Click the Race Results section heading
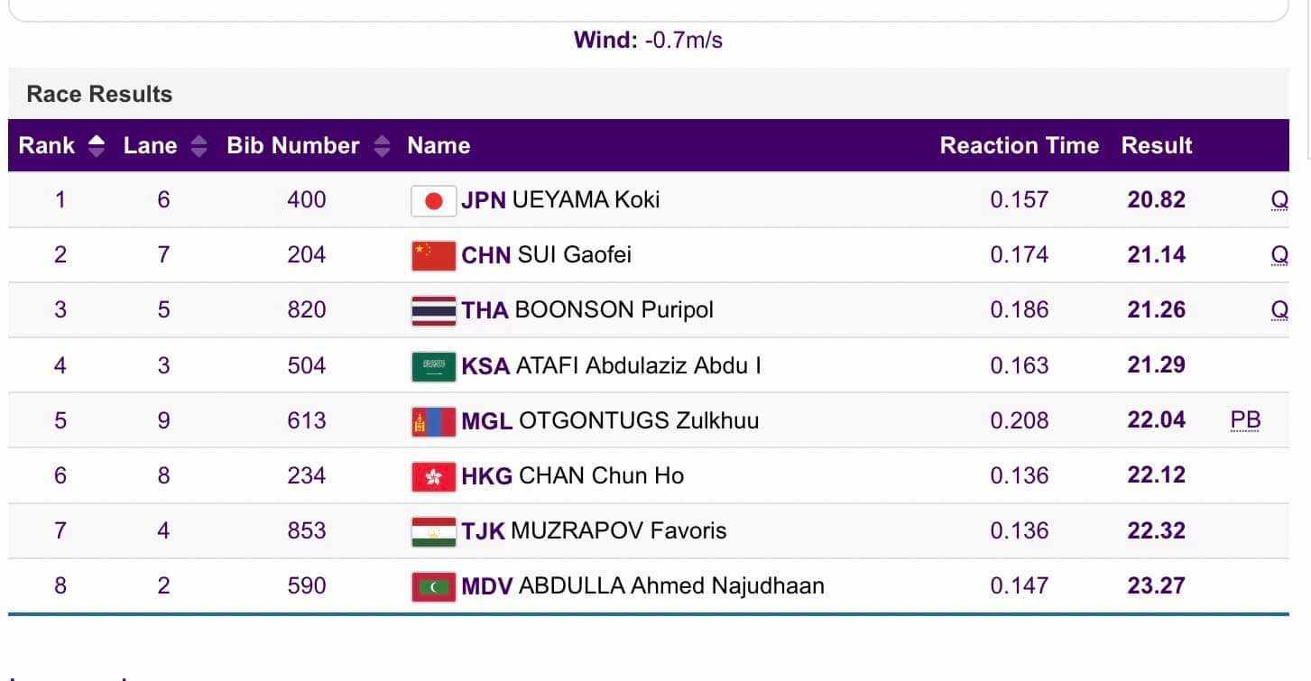Screen dimensions: 1311x681 (x=99, y=94)
